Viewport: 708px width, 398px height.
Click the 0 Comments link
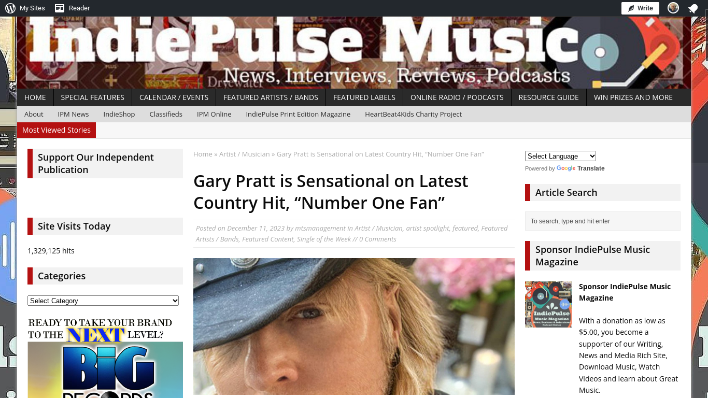(x=378, y=239)
